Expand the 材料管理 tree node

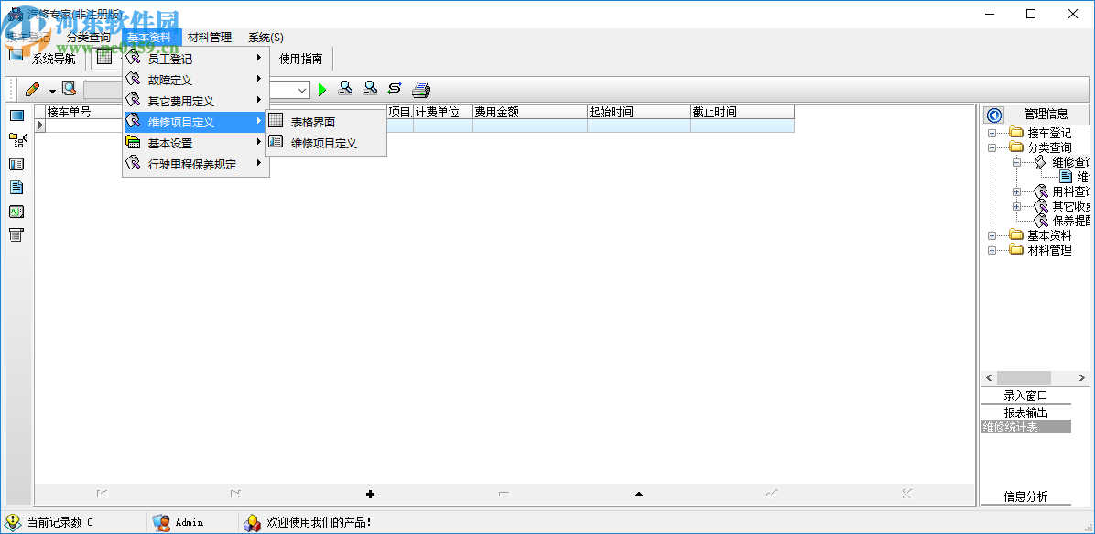pos(992,248)
